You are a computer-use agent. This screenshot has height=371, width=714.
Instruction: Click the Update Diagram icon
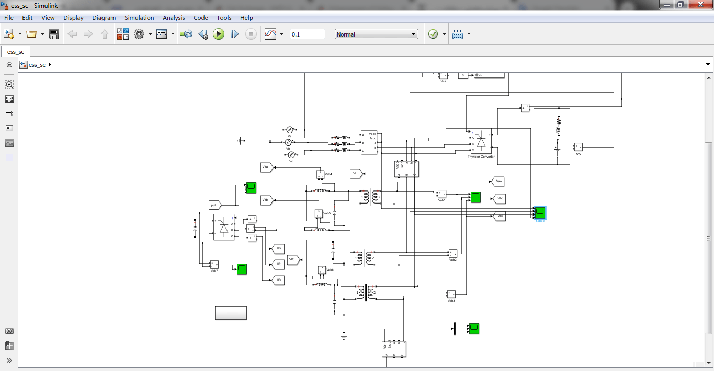tap(186, 34)
